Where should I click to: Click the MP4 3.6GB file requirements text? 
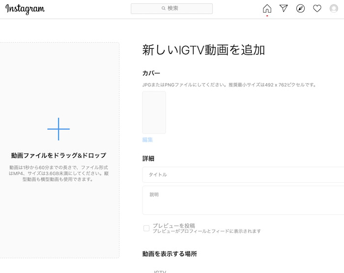[x=58, y=173]
